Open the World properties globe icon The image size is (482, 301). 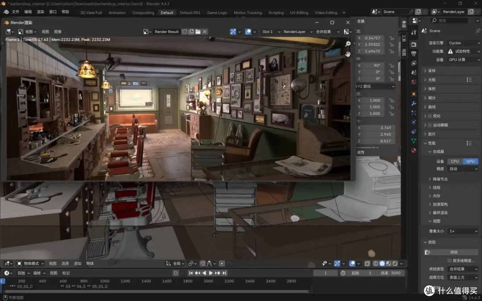coord(414,82)
